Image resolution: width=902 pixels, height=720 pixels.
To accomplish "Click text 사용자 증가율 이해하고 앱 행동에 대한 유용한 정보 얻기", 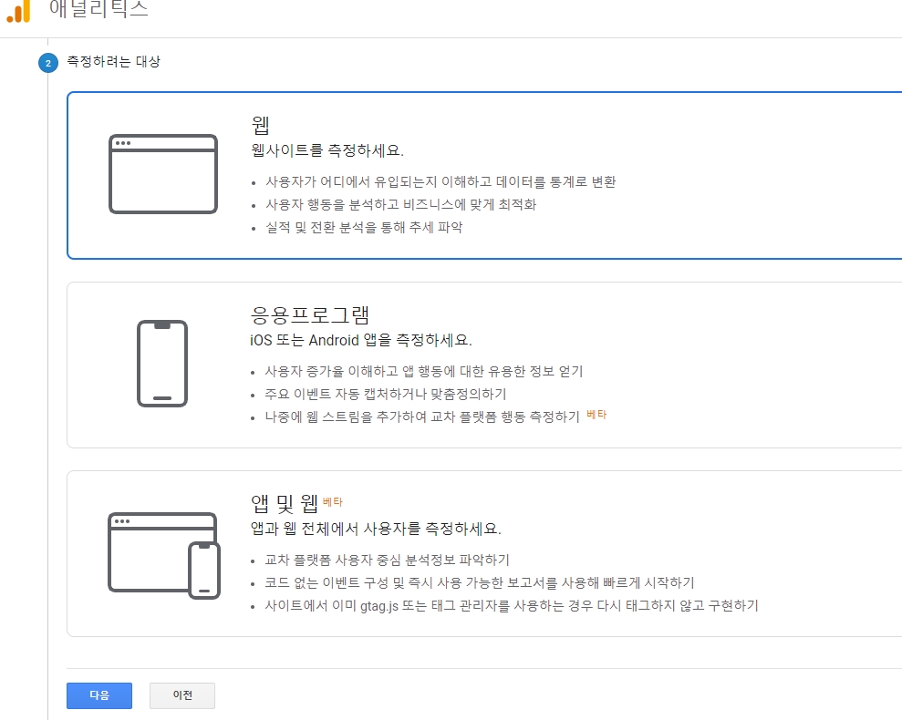I will (x=424, y=371).
